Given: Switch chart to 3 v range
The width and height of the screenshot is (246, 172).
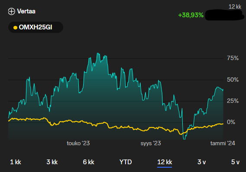Looking at the screenshot, I should 201,162.
